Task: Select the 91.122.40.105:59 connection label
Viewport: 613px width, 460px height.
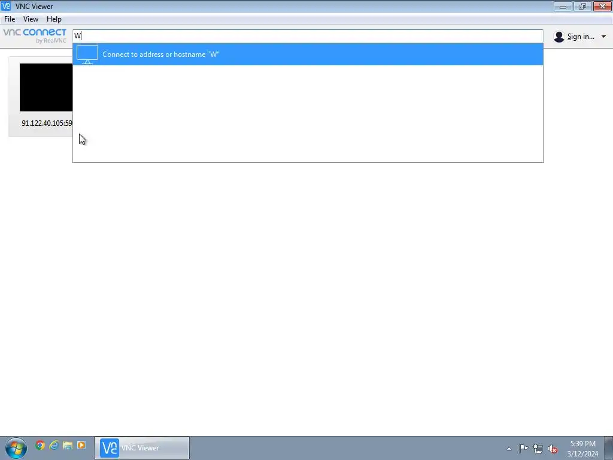Action: point(47,123)
